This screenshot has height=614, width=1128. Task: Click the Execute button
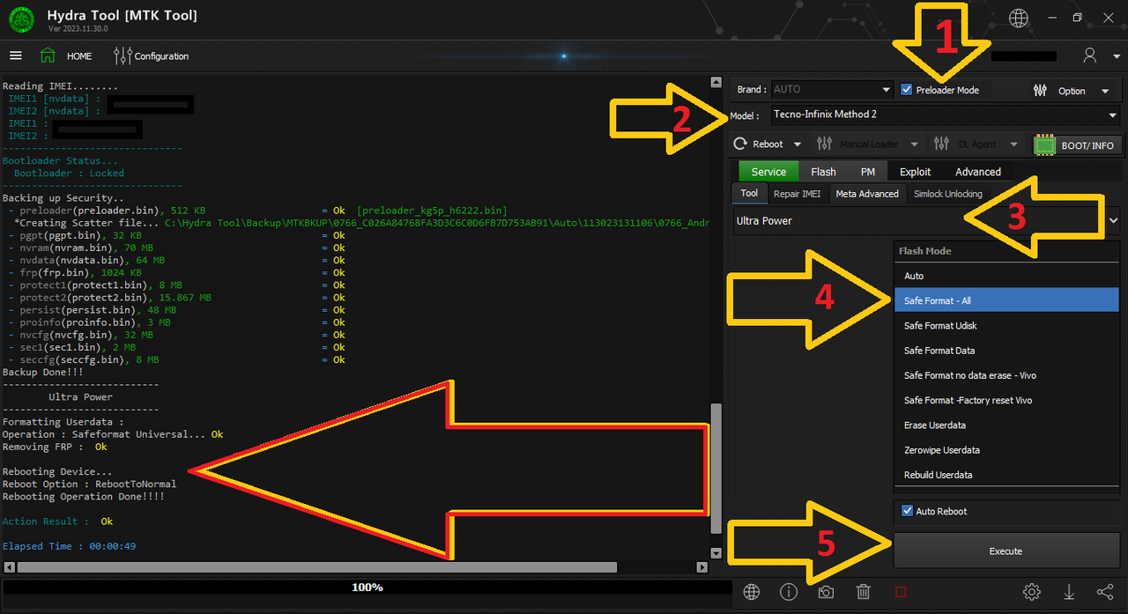(x=1006, y=551)
